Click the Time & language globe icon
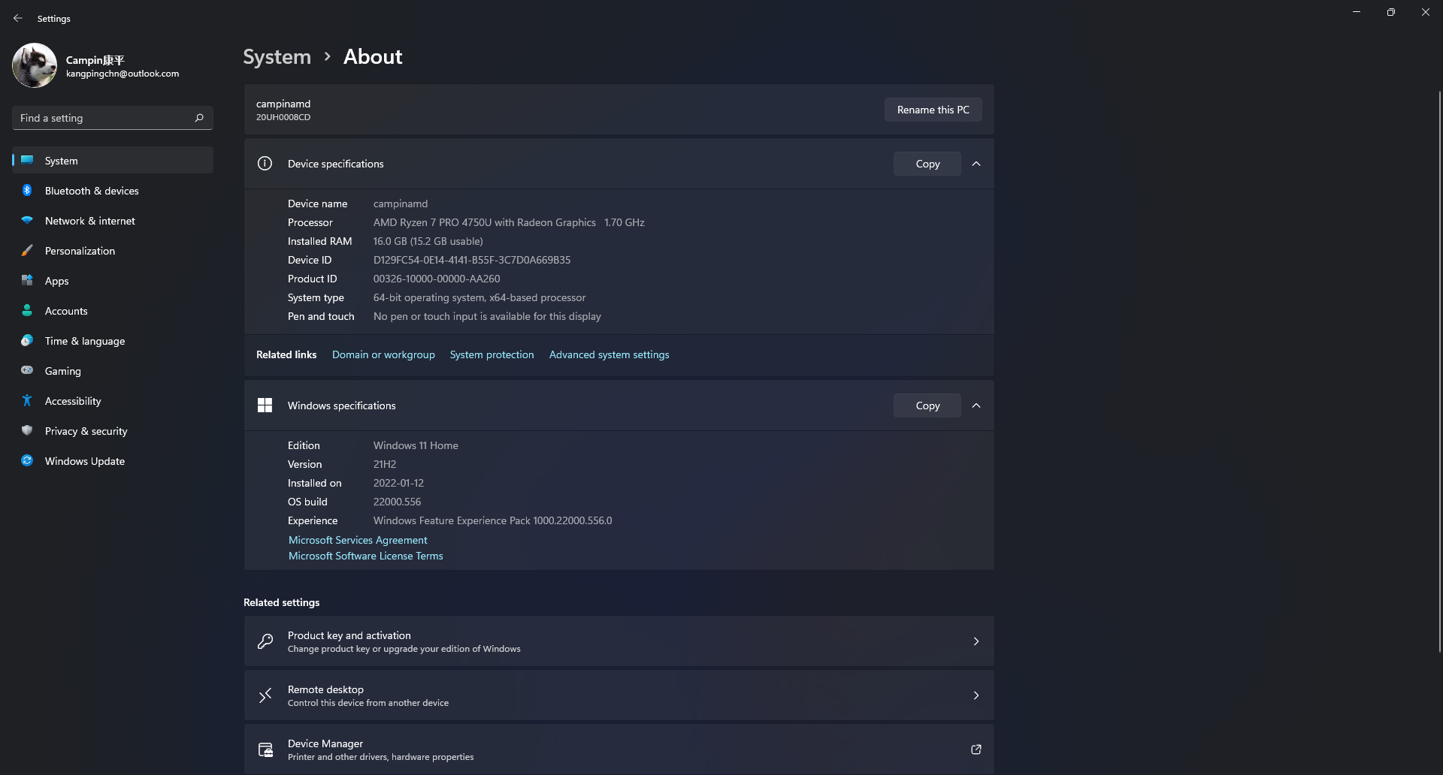The height and width of the screenshot is (775, 1443). 27,340
